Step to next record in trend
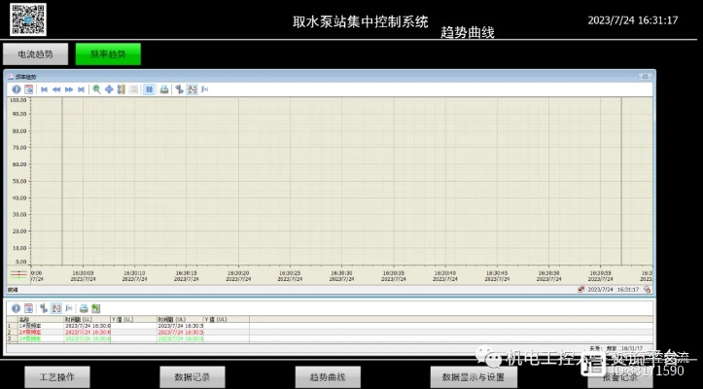Screen dimensions: 703x389 tap(68, 88)
